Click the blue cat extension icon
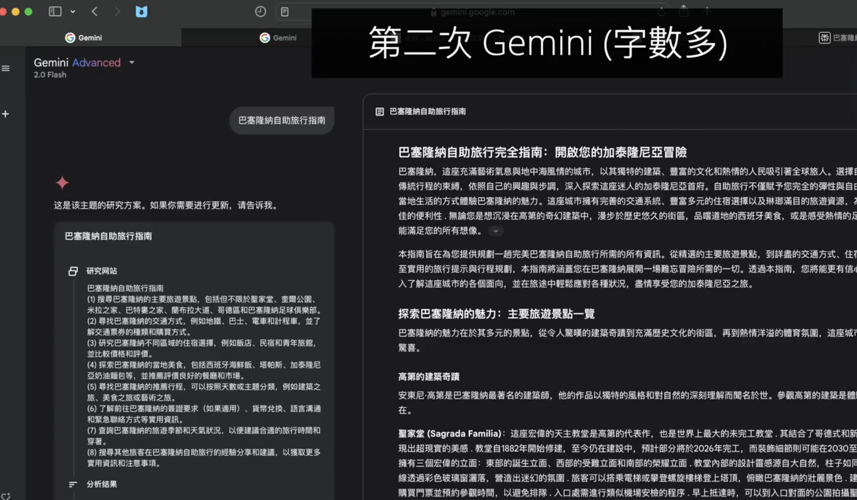857x500 pixels. 141,11
